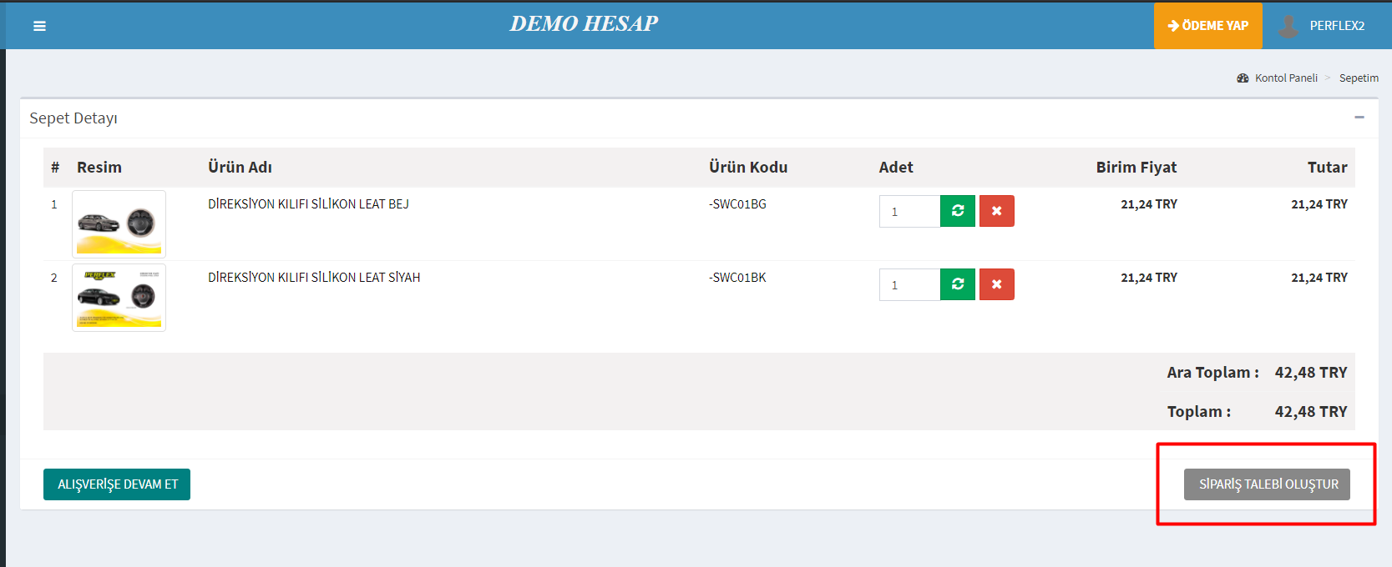Screen dimensions: 1392x567
Task: Delete LEAT SİYAH item from cart
Action: [996, 284]
